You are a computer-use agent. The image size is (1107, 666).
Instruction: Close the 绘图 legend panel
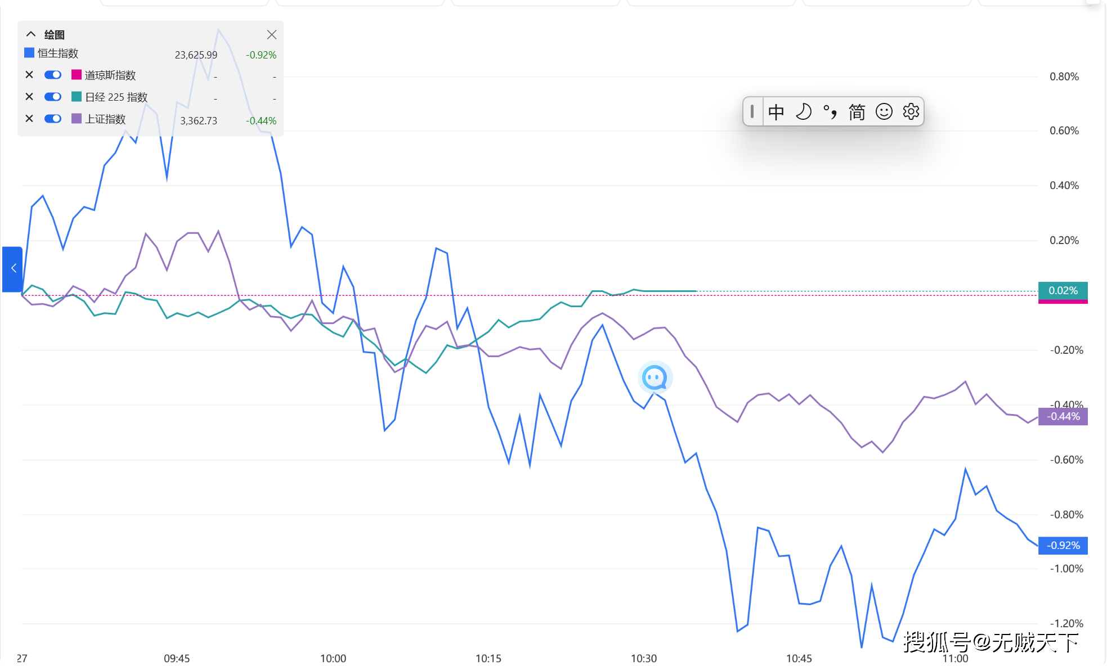pos(272,35)
